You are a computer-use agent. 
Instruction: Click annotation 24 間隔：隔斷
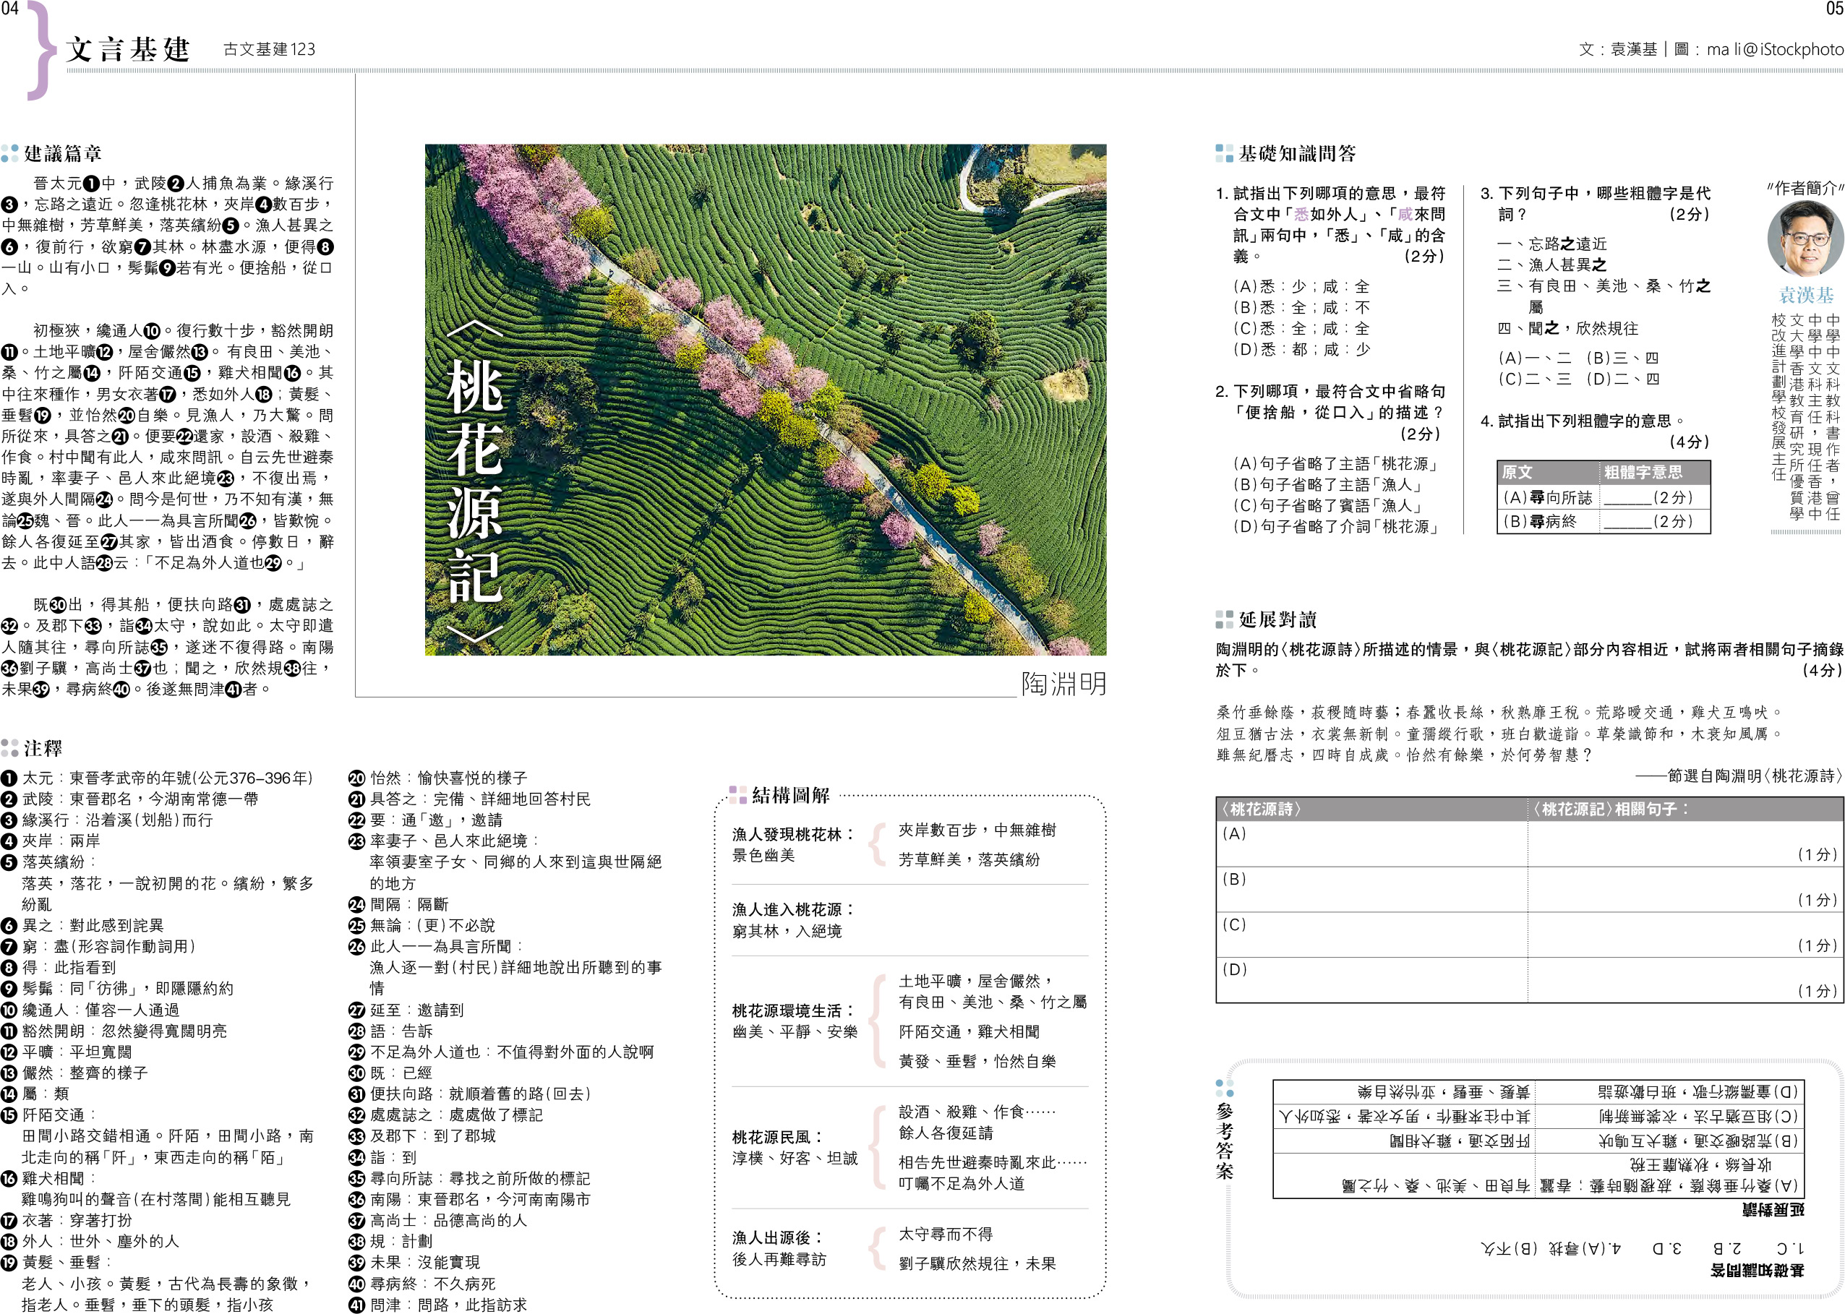pyautogui.click(x=398, y=905)
